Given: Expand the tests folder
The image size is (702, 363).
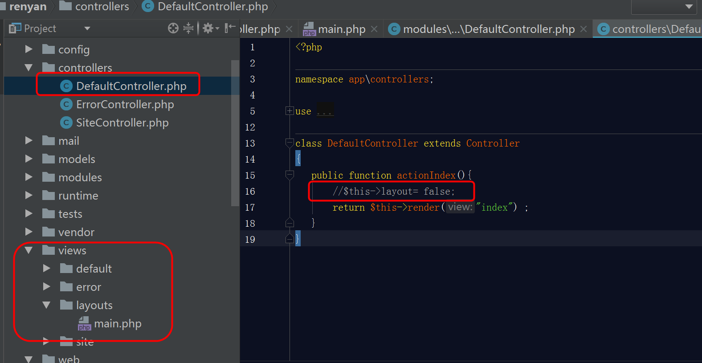Looking at the screenshot, I should [x=29, y=214].
